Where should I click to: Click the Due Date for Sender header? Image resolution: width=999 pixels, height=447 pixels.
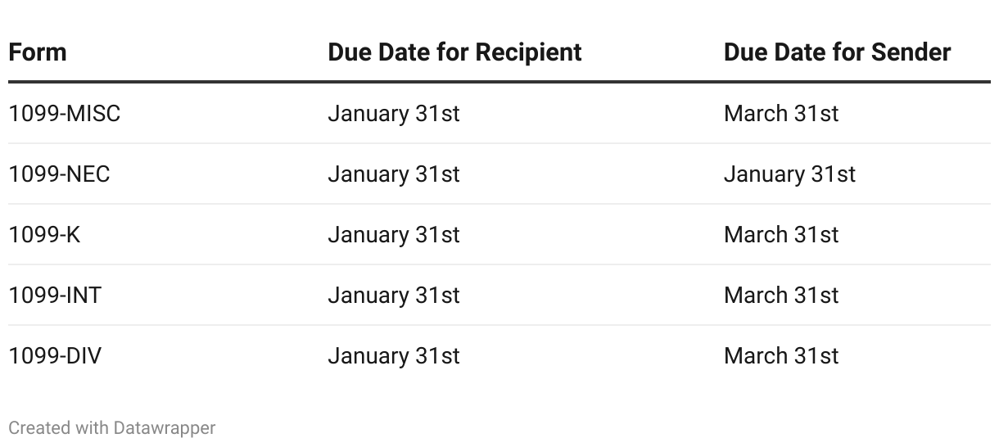tap(837, 52)
